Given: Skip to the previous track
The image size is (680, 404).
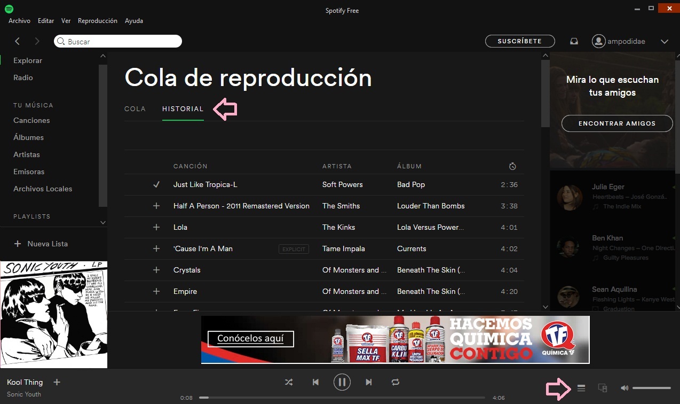Looking at the screenshot, I should coord(315,382).
